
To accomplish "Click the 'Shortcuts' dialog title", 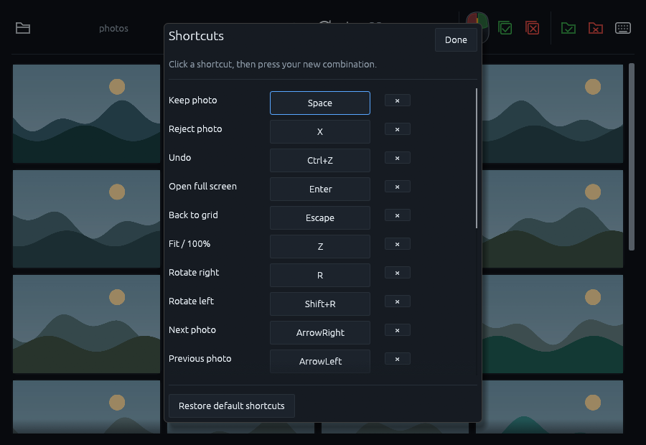I will pyautogui.click(x=196, y=36).
